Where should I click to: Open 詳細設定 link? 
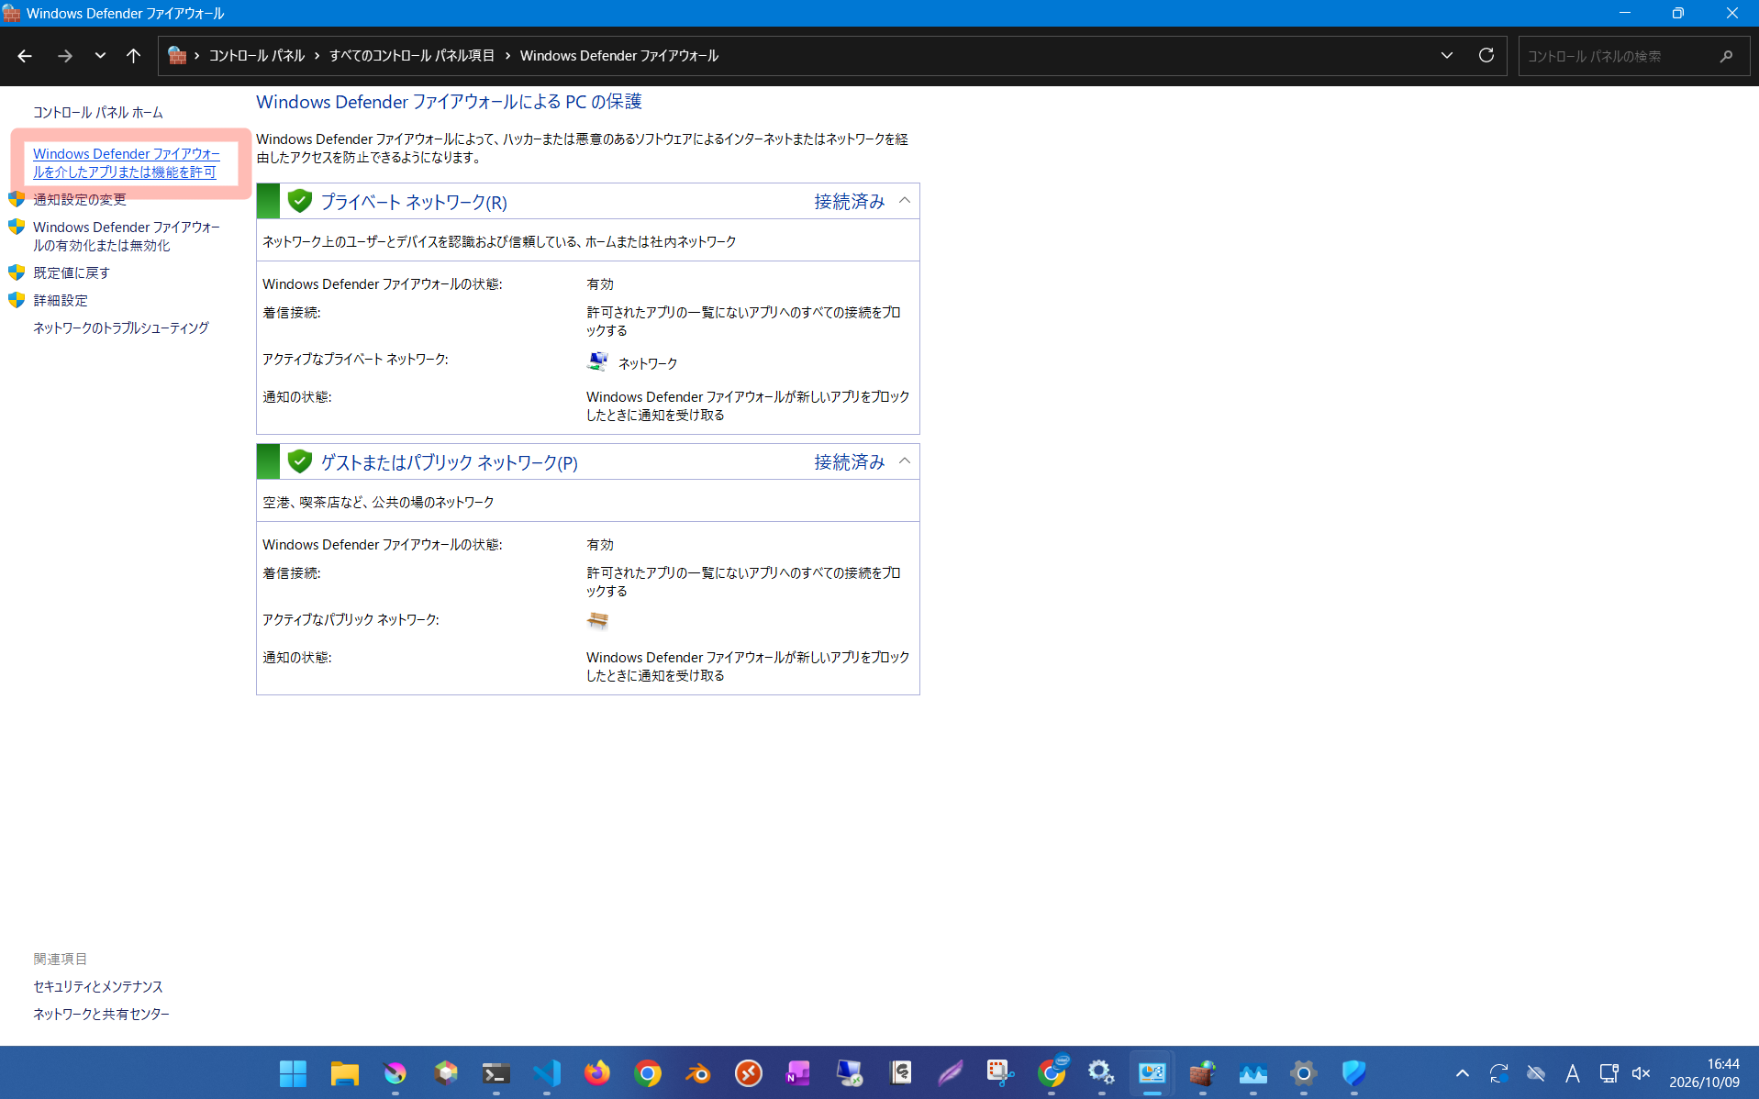point(61,300)
